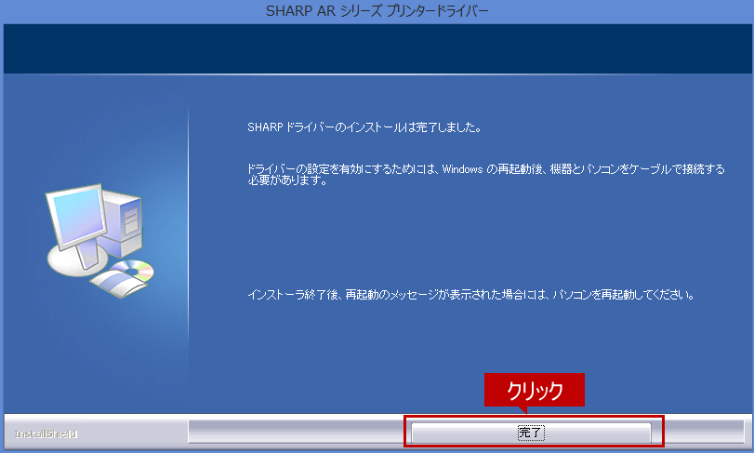Viewport: 754px width, 453px height.
Task: Click the PC tower in the illustration
Action: [126, 223]
